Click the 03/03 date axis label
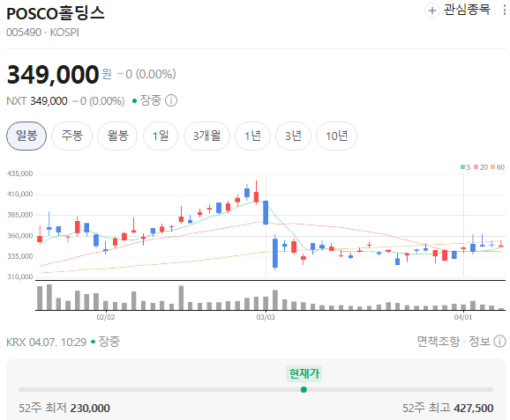510x420 pixels. [x=266, y=317]
